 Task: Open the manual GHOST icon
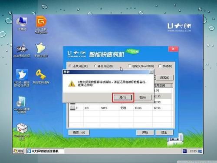[x=41, y=50]
